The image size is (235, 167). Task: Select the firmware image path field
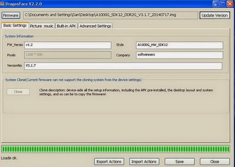click(111, 15)
